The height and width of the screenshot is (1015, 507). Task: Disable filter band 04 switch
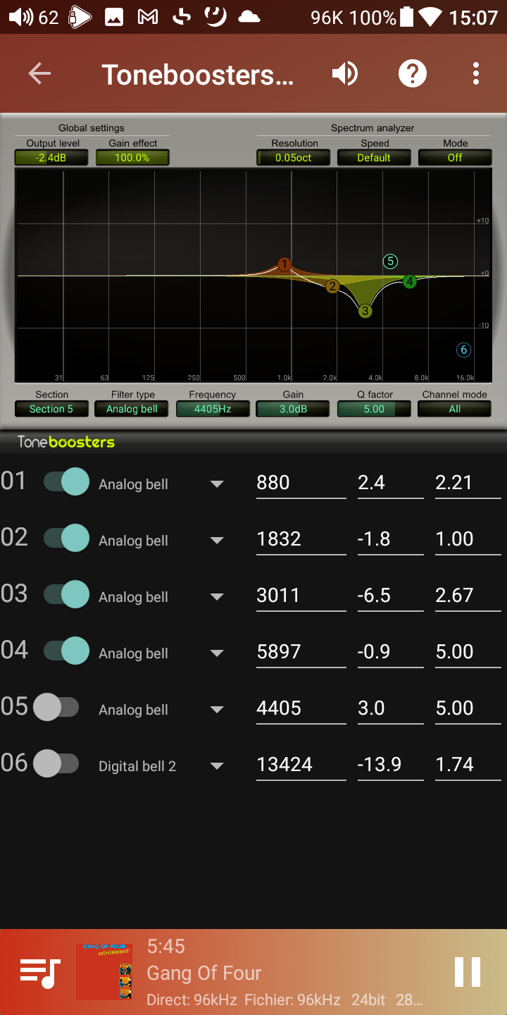click(66, 651)
